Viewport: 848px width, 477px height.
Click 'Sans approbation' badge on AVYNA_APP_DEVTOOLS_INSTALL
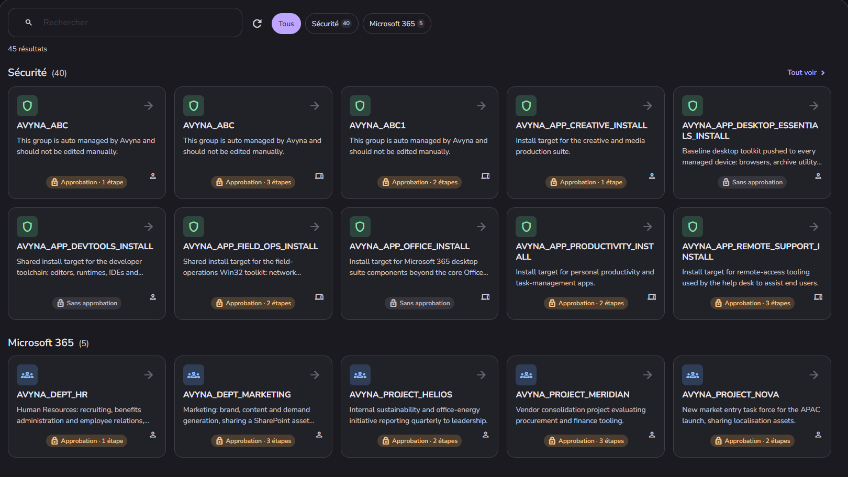point(87,303)
